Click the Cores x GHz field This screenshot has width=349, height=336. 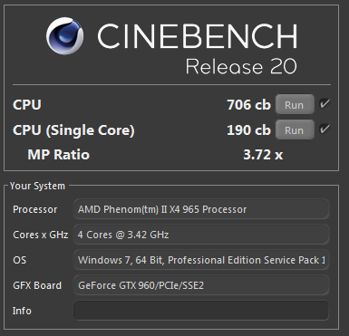(201, 235)
